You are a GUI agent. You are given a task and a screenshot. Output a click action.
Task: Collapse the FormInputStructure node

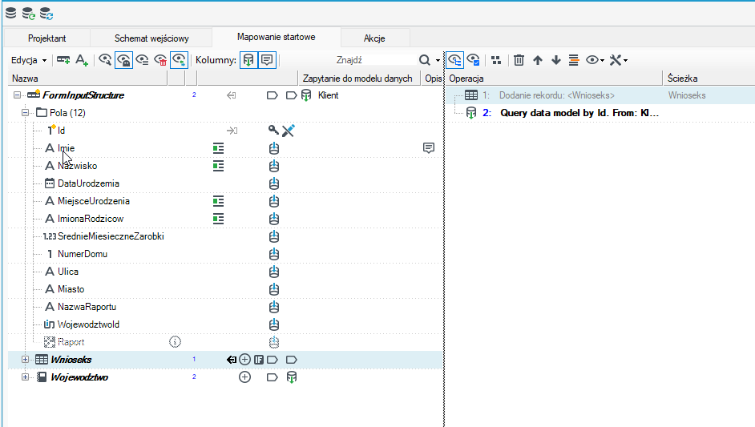pos(17,95)
